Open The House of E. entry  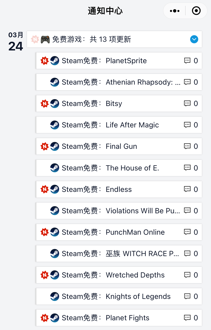[x=119, y=168]
